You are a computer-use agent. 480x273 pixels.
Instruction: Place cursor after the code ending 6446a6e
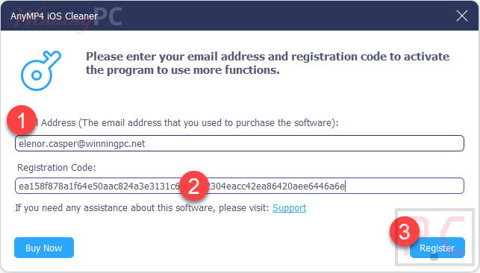click(346, 186)
